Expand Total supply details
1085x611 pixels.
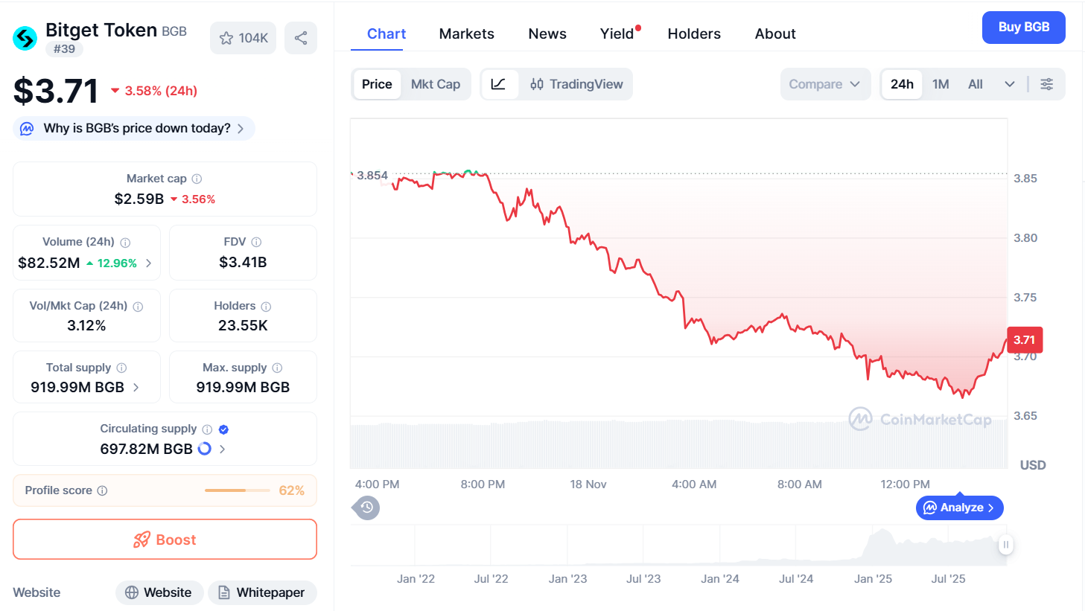tap(135, 387)
